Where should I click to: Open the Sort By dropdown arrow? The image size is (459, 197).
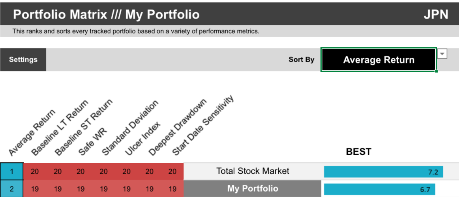442,54
